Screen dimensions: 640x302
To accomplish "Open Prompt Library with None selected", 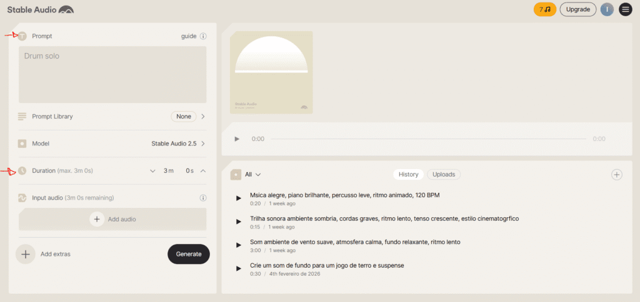I will tap(203, 117).
